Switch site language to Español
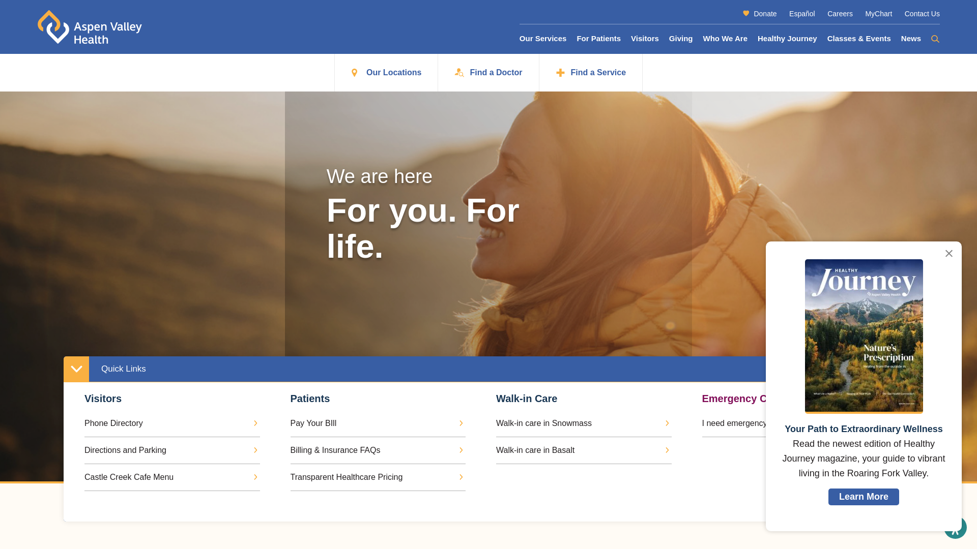 click(802, 14)
